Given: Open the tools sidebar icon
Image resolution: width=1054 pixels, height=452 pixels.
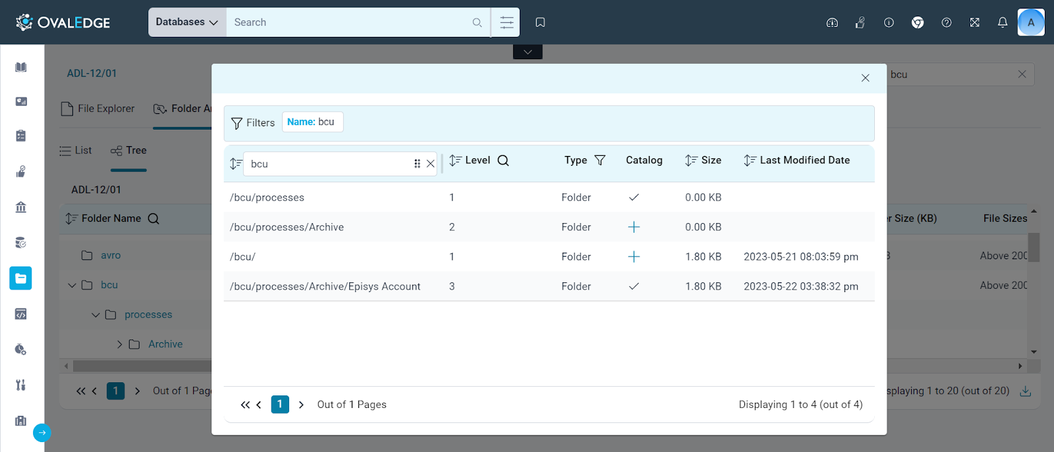Looking at the screenshot, I should click(x=21, y=385).
